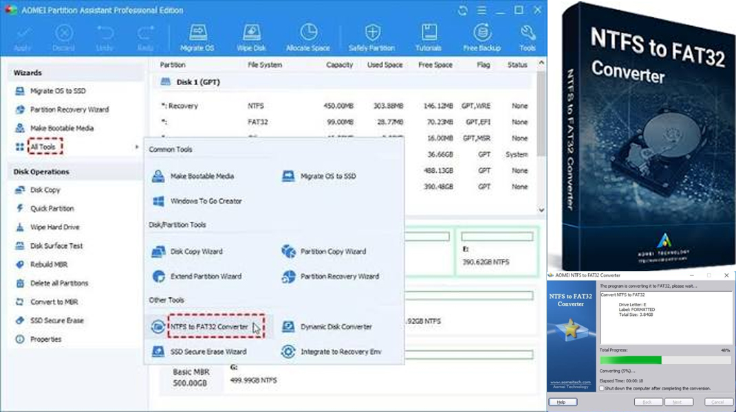Click the Total Progress bar in converter

[x=665, y=360]
